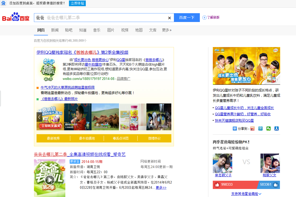
Task: Open 爸爸去哪儿第二季 爱奇艺 result link
Action: point(80,154)
